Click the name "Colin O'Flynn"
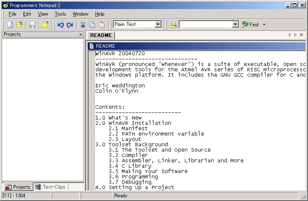308x201 pixels. (x=117, y=91)
